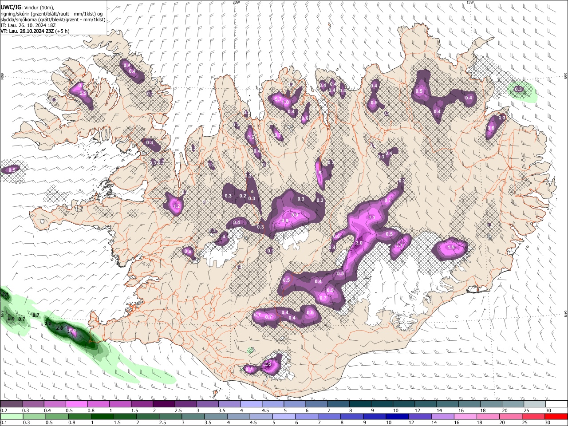Select the gray-green 3 rain legend swatch

pos(193,416)
